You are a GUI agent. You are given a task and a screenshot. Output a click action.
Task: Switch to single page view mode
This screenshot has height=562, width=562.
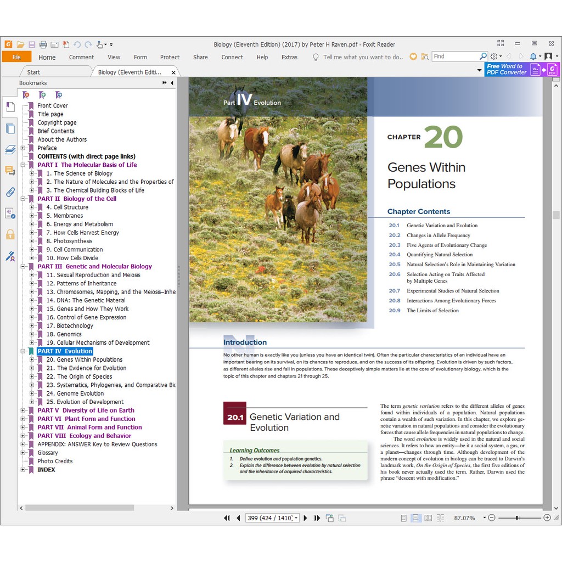404,518
